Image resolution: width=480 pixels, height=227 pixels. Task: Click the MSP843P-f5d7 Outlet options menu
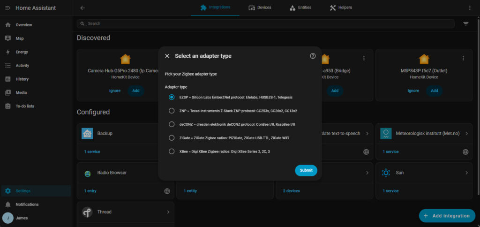pyautogui.click(x=463, y=58)
